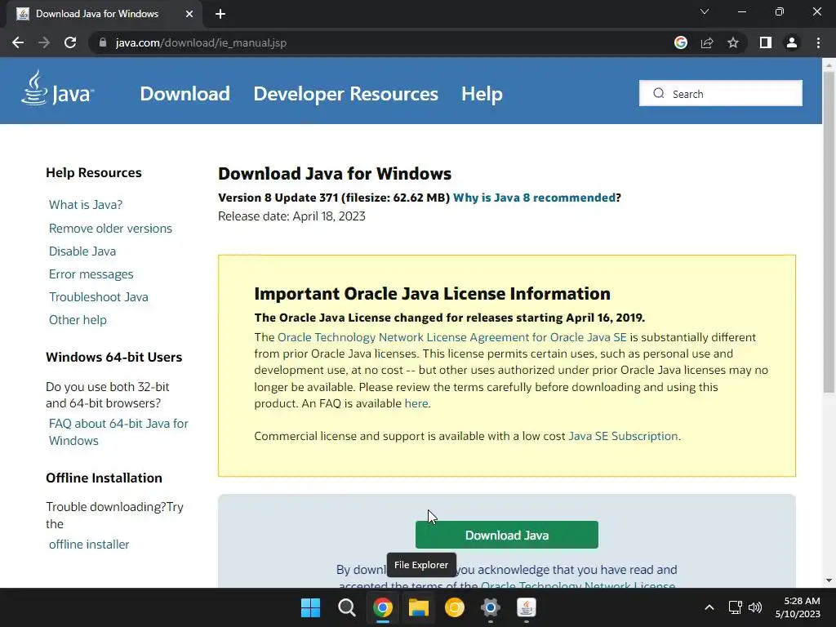Open a new browser tab
The height and width of the screenshot is (627, 836).
(220, 14)
